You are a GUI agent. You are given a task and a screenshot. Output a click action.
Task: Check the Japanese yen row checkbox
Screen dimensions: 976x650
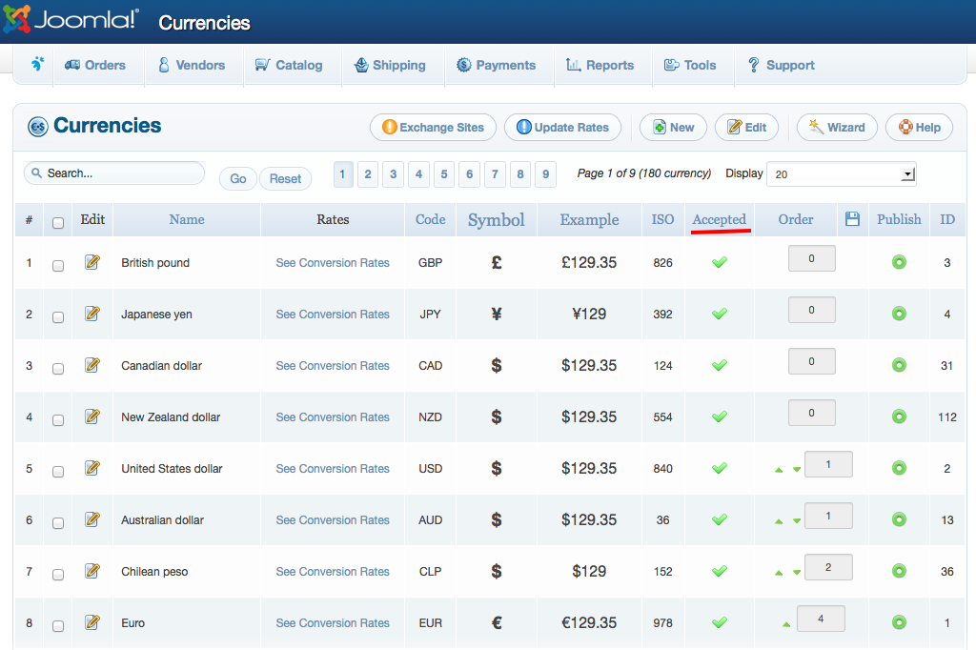click(58, 317)
